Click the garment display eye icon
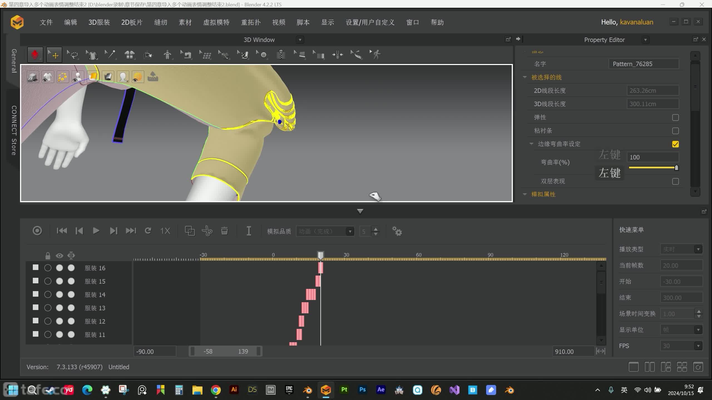Image resolution: width=712 pixels, height=400 pixels. click(48, 77)
